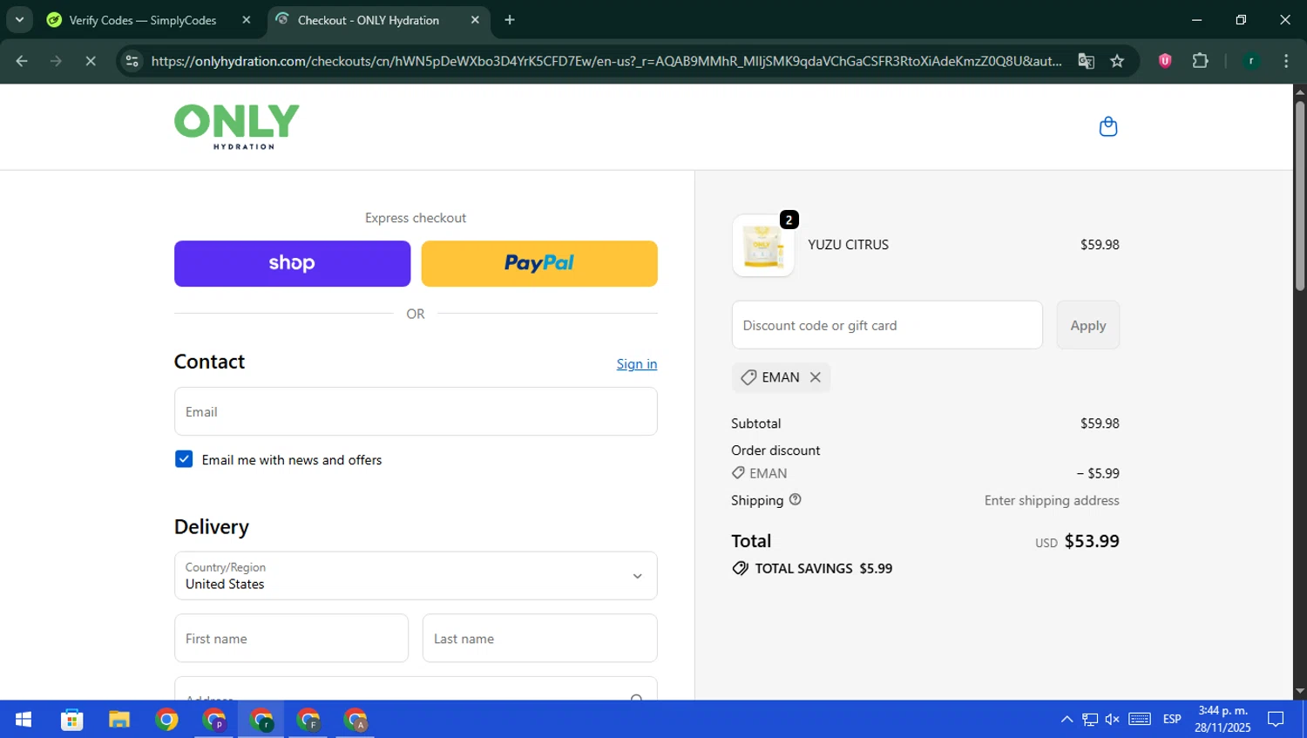1307x738 pixels.
Task: Click the YUZU CITRUS product name
Action: (x=848, y=245)
